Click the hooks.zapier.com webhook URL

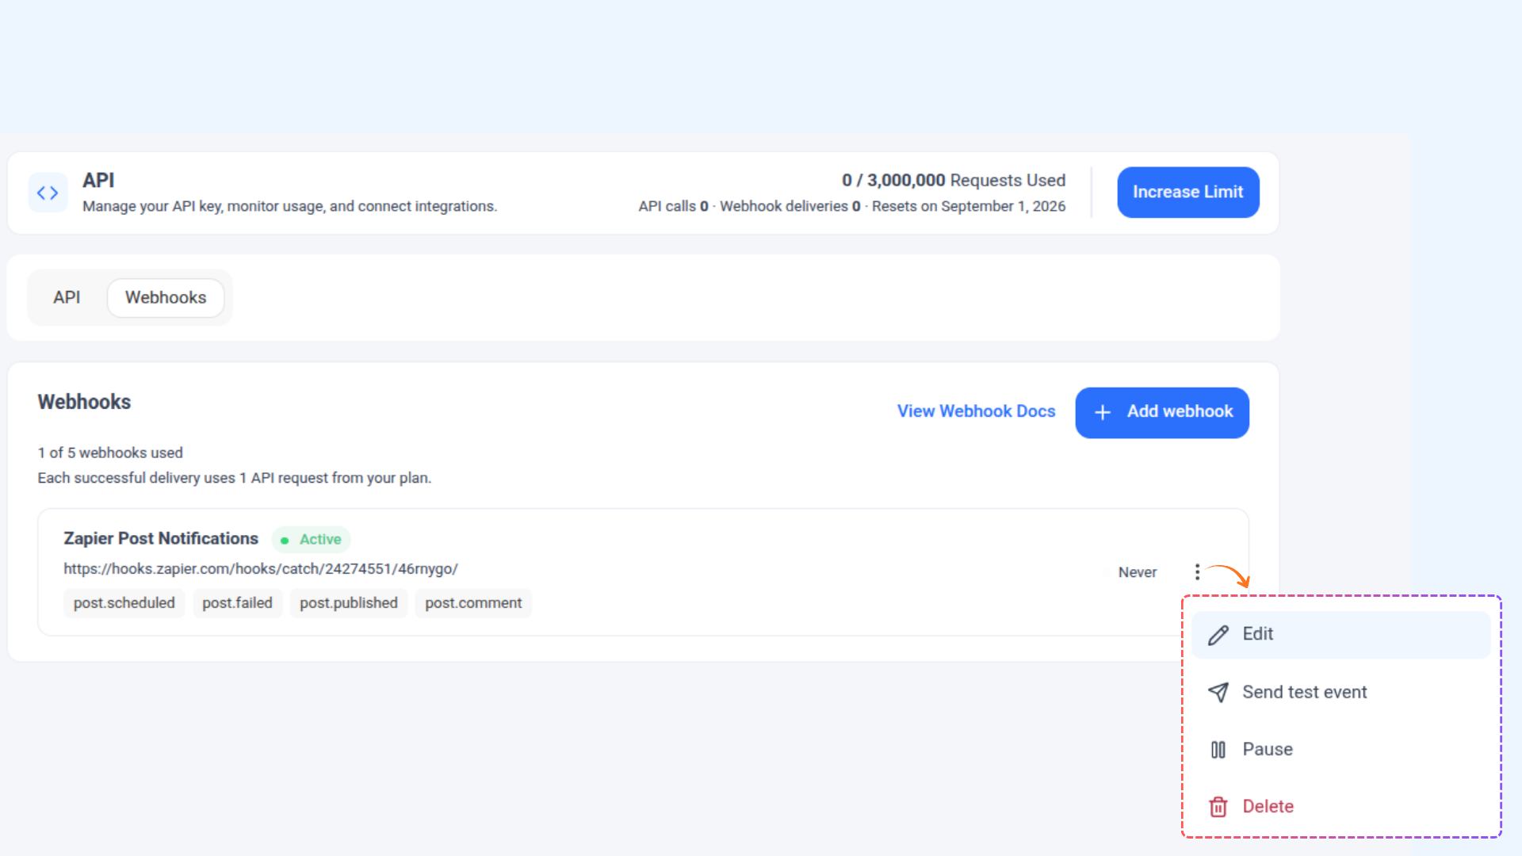pyautogui.click(x=261, y=569)
